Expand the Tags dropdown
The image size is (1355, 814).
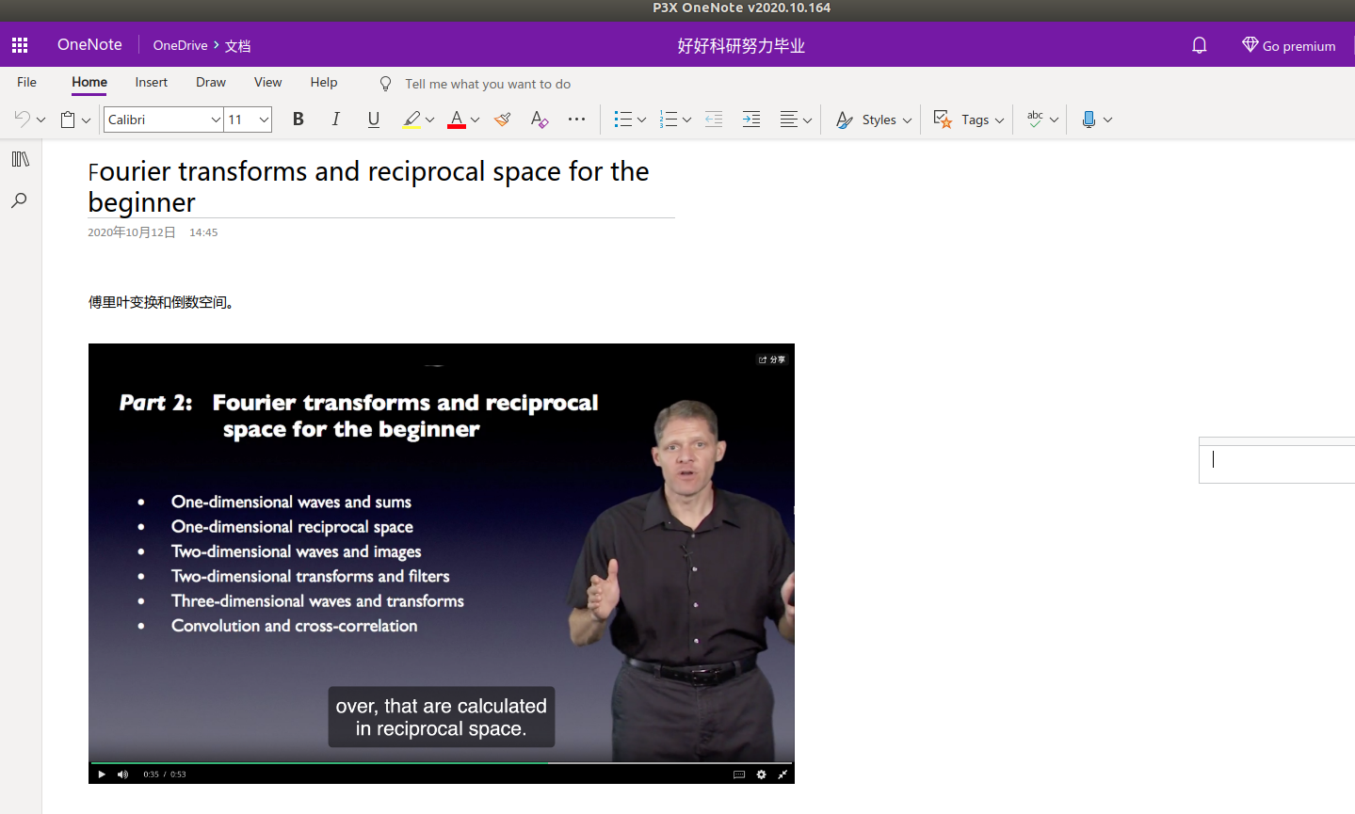(x=968, y=120)
